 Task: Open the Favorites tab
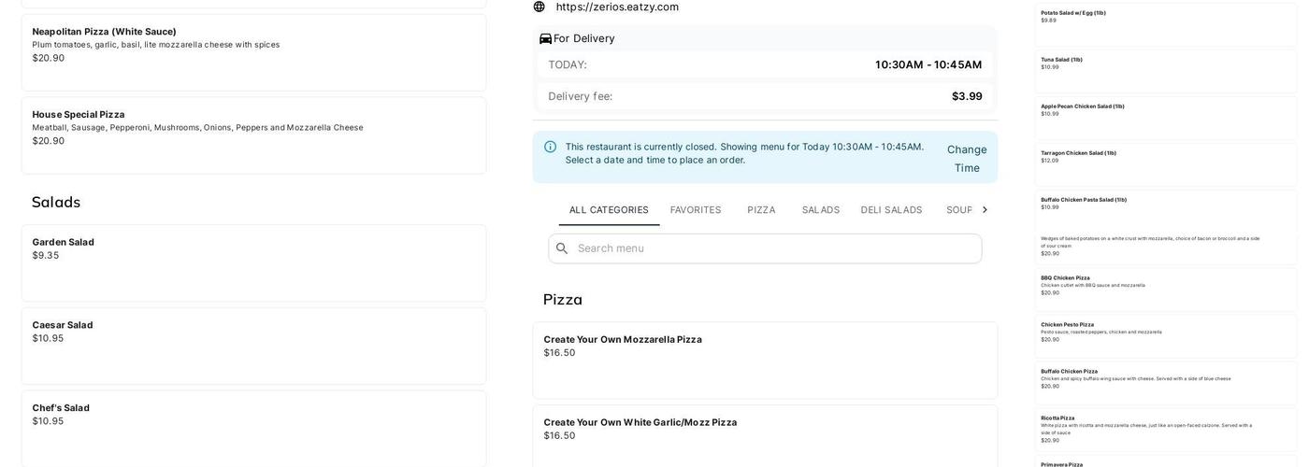(696, 210)
